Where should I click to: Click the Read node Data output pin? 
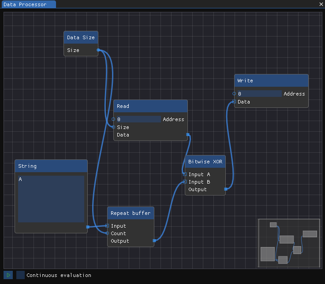tap(188, 135)
